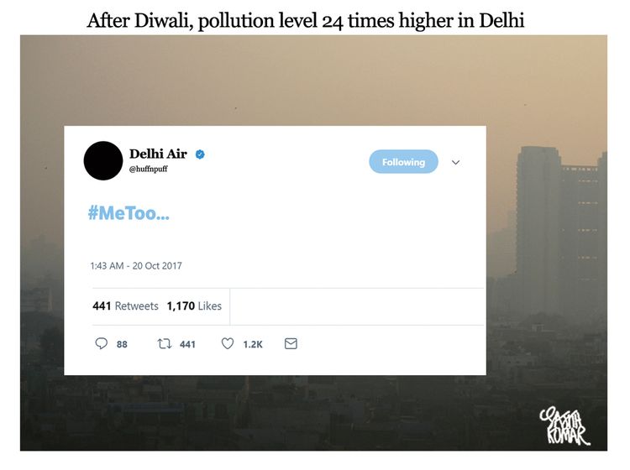Screen dimensions: 630x470
Task: Click the blue verified badge
Action: pos(200,154)
